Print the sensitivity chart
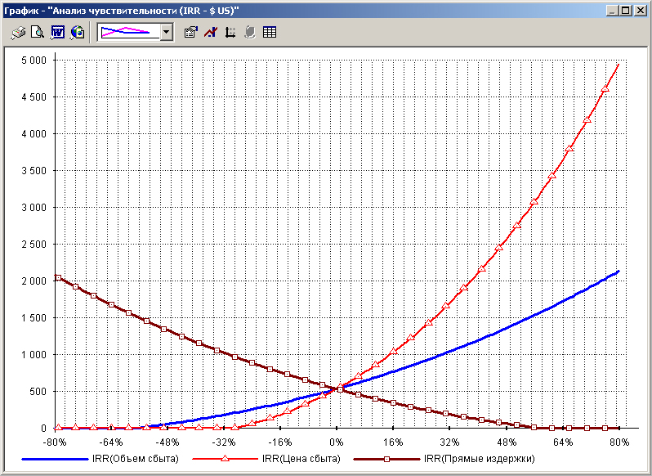Image resolution: width=652 pixels, height=476 pixels. pyautogui.click(x=18, y=33)
